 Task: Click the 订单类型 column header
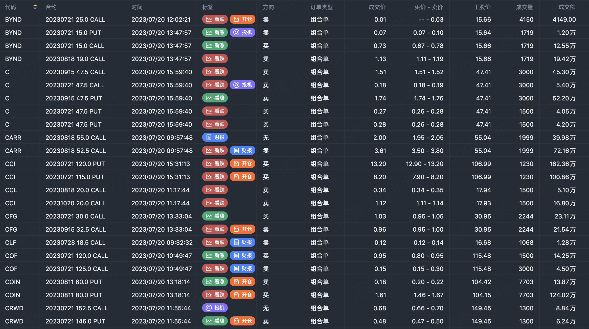click(x=322, y=7)
